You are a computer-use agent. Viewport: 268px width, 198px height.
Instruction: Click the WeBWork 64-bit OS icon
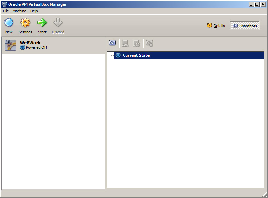[x=10, y=45]
